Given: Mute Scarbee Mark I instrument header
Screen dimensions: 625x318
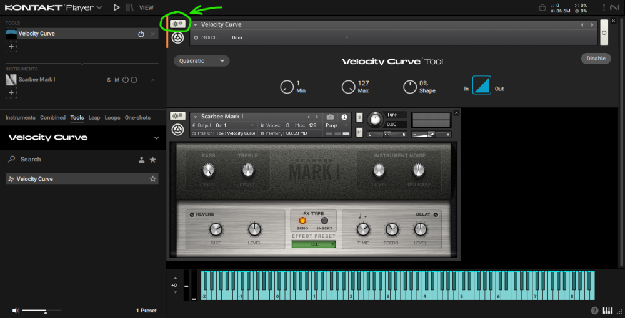Looking at the screenshot, I should point(359,132).
